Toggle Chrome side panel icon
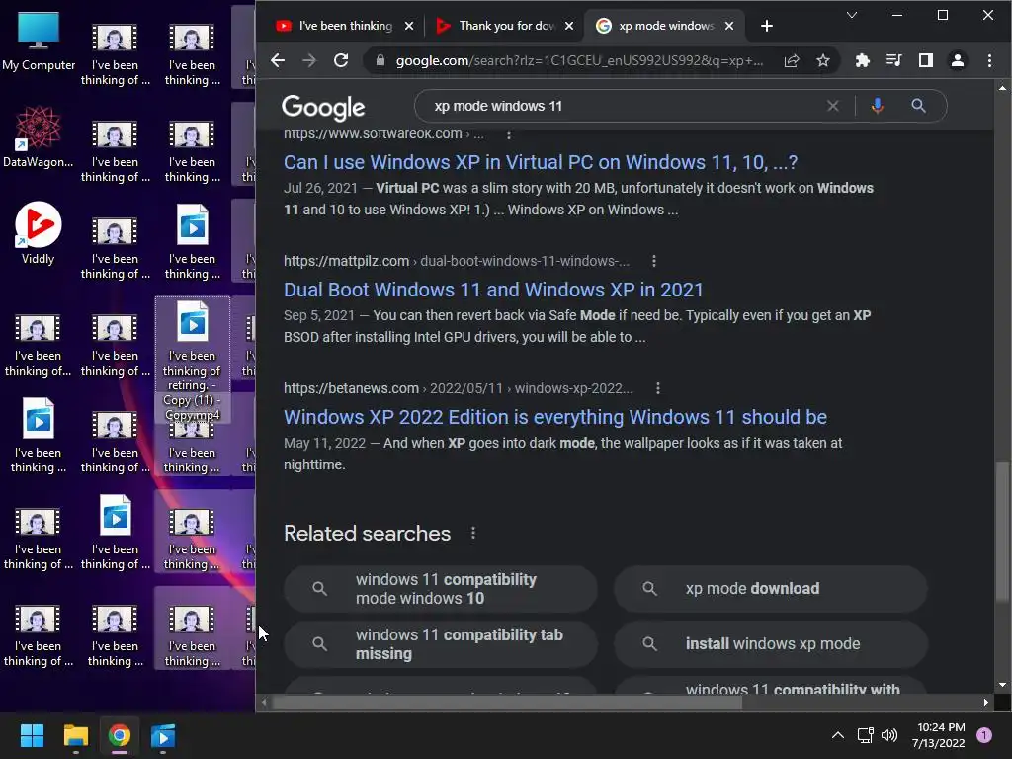Viewport: 1012px width, 759px height. (x=925, y=60)
